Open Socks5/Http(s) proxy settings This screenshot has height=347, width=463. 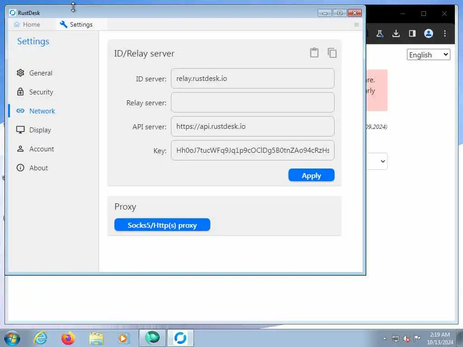(162, 225)
